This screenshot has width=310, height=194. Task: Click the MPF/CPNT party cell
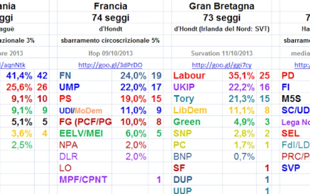[x=85, y=179]
